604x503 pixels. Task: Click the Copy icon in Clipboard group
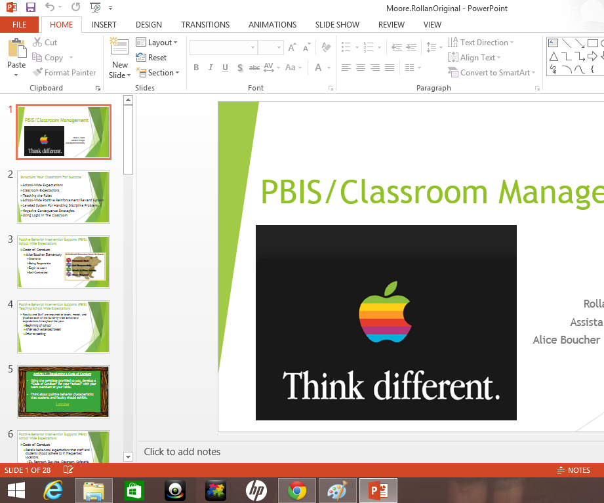[x=38, y=57]
